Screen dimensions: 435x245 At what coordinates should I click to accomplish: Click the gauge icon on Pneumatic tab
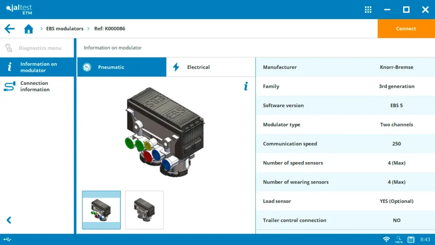[87, 67]
